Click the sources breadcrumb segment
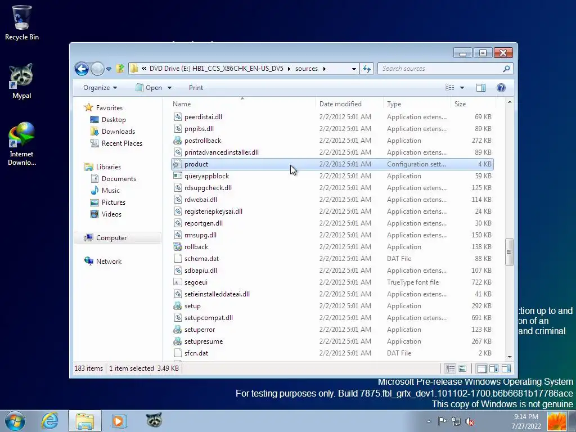This screenshot has height=432, width=576. (x=307, y=69)
